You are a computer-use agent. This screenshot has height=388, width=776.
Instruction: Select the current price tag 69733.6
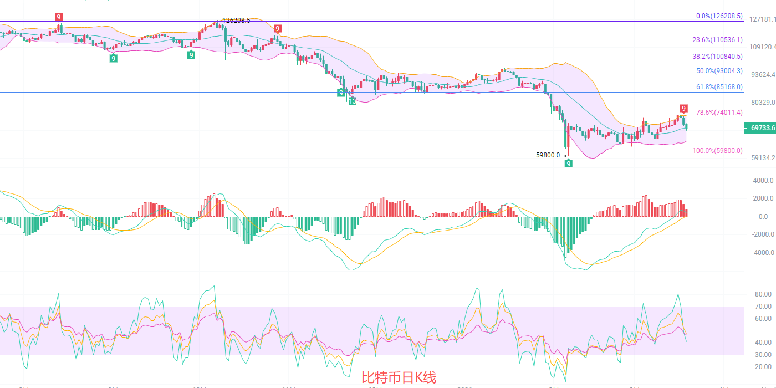click(x=759, y=128)
